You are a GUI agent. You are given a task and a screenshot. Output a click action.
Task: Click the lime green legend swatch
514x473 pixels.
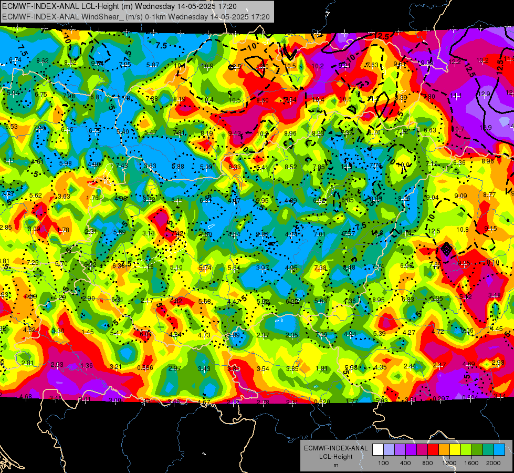[466, 450]
